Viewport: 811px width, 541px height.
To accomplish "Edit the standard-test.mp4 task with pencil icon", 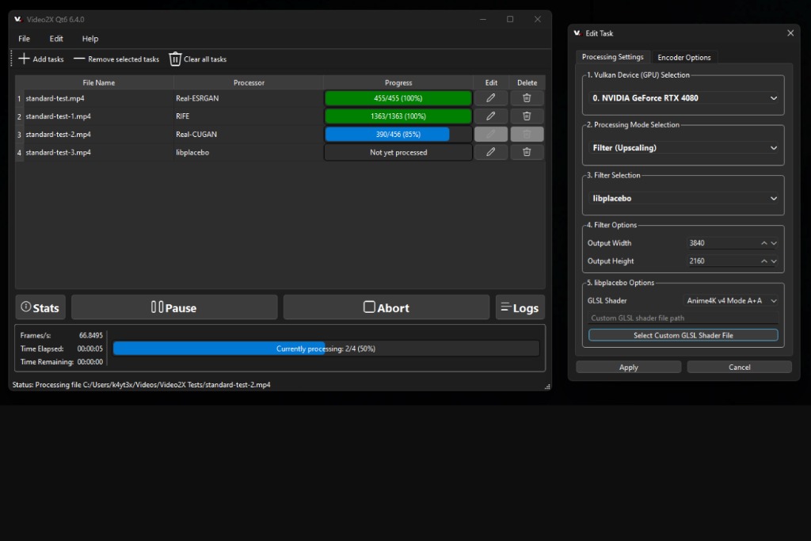I will point(490,97).
